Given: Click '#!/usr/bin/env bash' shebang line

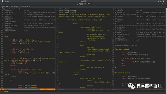Looking at the screenshot, I should click(x=12, y=9).
